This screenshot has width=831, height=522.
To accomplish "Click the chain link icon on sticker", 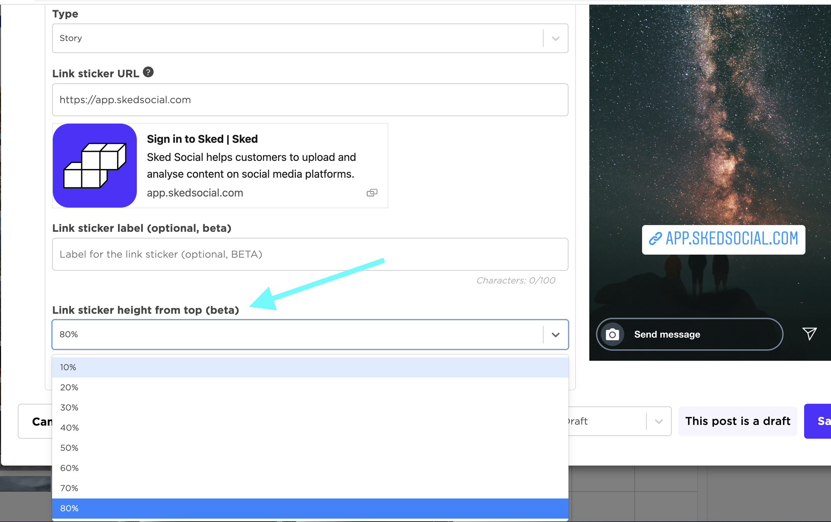I will point(655,238).
